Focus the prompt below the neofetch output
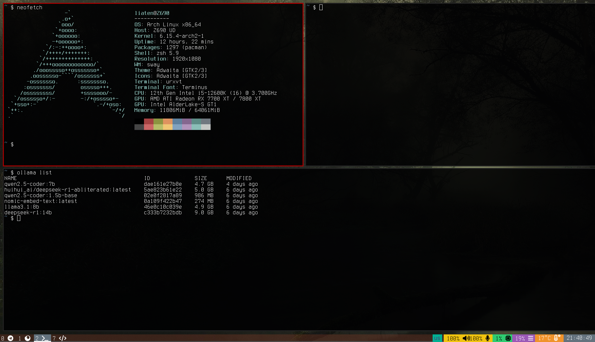Image resolution: width=595 pixels, height=342 pixels. coord(12,144)
